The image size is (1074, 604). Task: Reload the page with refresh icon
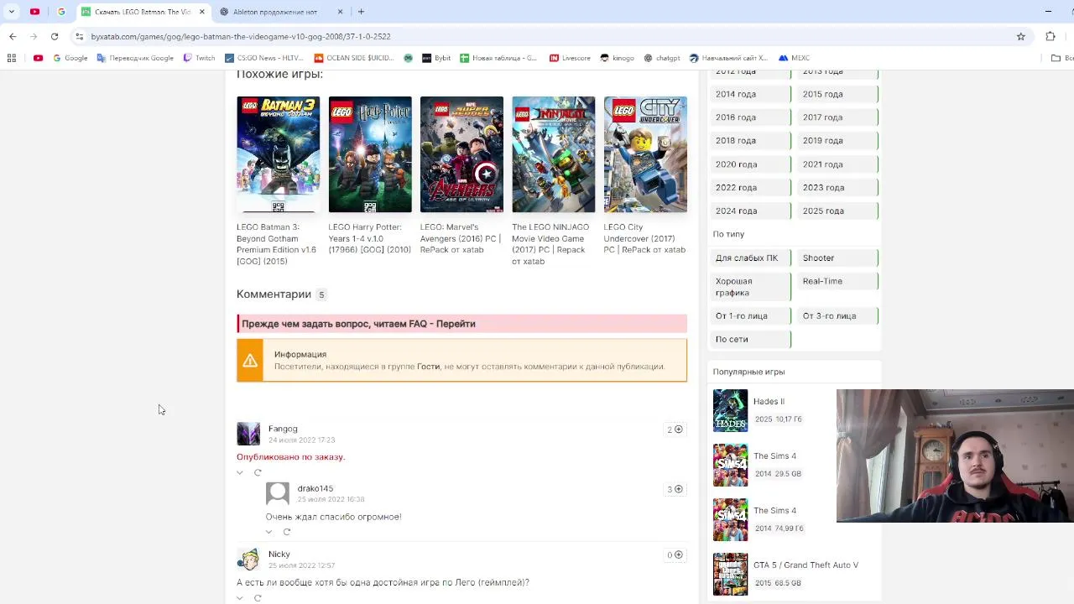coord(55,36)
